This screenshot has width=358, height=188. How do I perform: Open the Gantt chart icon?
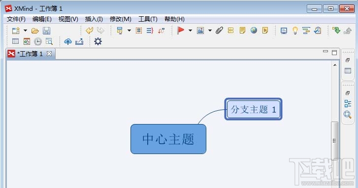(x=306, y=31)
